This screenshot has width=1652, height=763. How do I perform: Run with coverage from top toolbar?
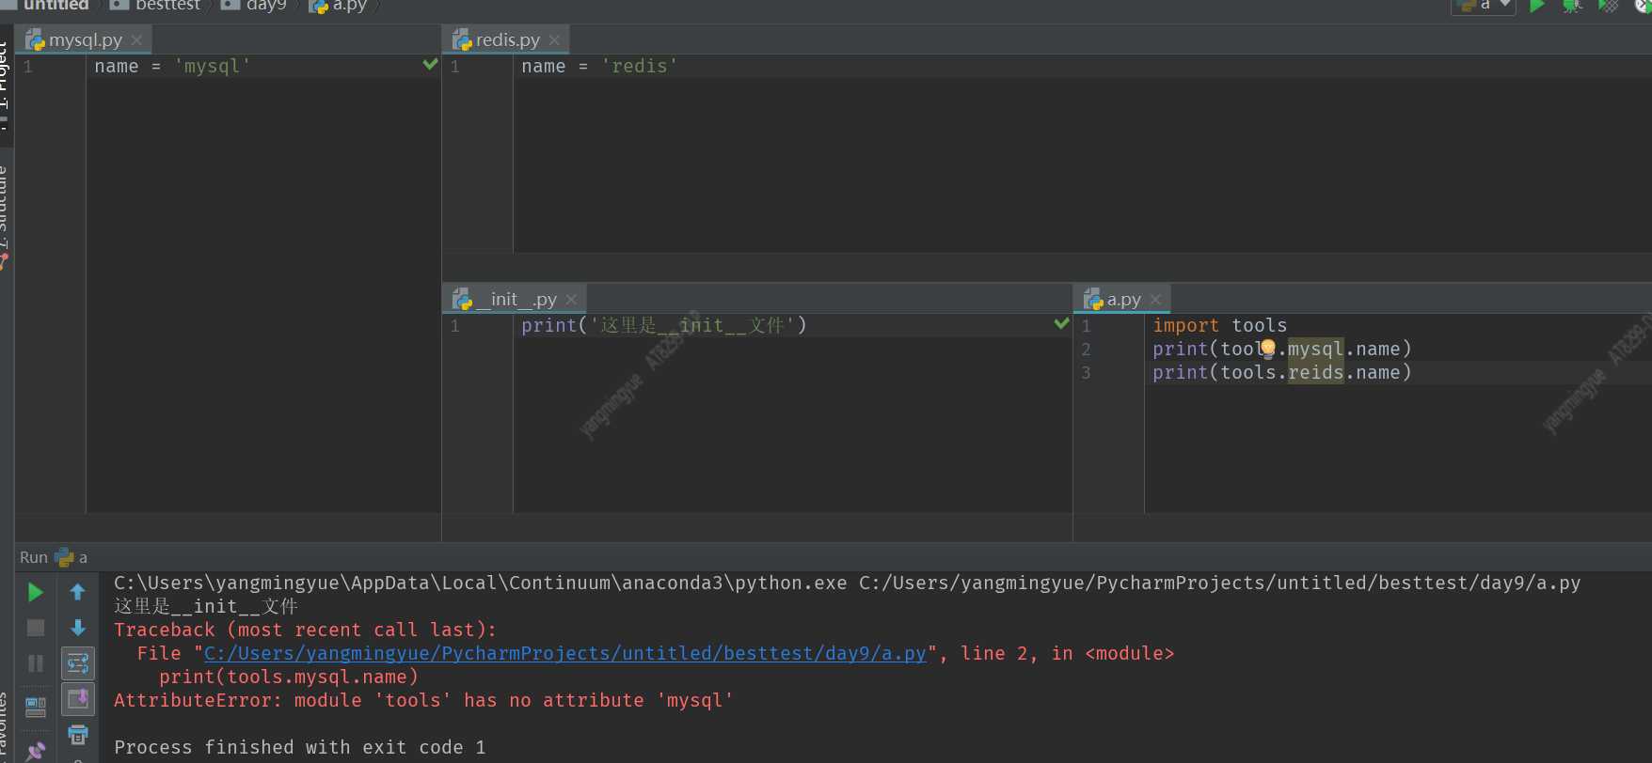click(x=1608, y=6)
